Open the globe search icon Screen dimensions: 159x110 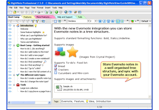[x=66, y=12]
